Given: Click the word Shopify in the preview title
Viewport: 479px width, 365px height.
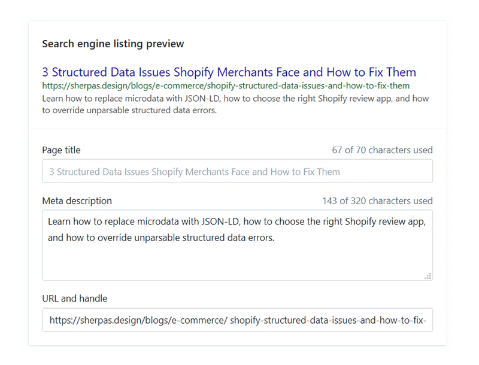Looking at the screenshot, I should click(x=193, y=72).
